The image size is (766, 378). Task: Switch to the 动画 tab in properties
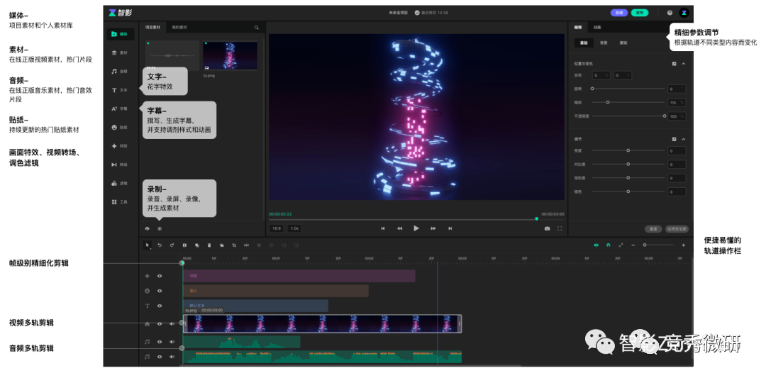[x=597, y=28]
